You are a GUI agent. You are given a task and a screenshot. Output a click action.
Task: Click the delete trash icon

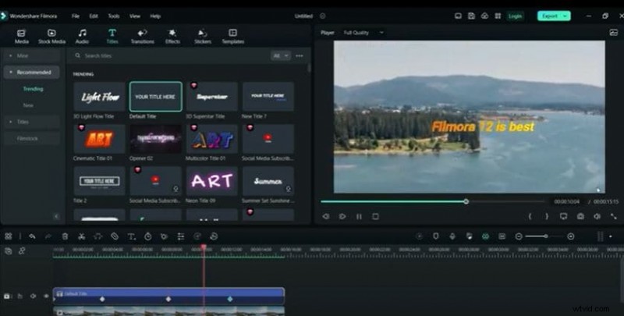click(x=65, y=236)
